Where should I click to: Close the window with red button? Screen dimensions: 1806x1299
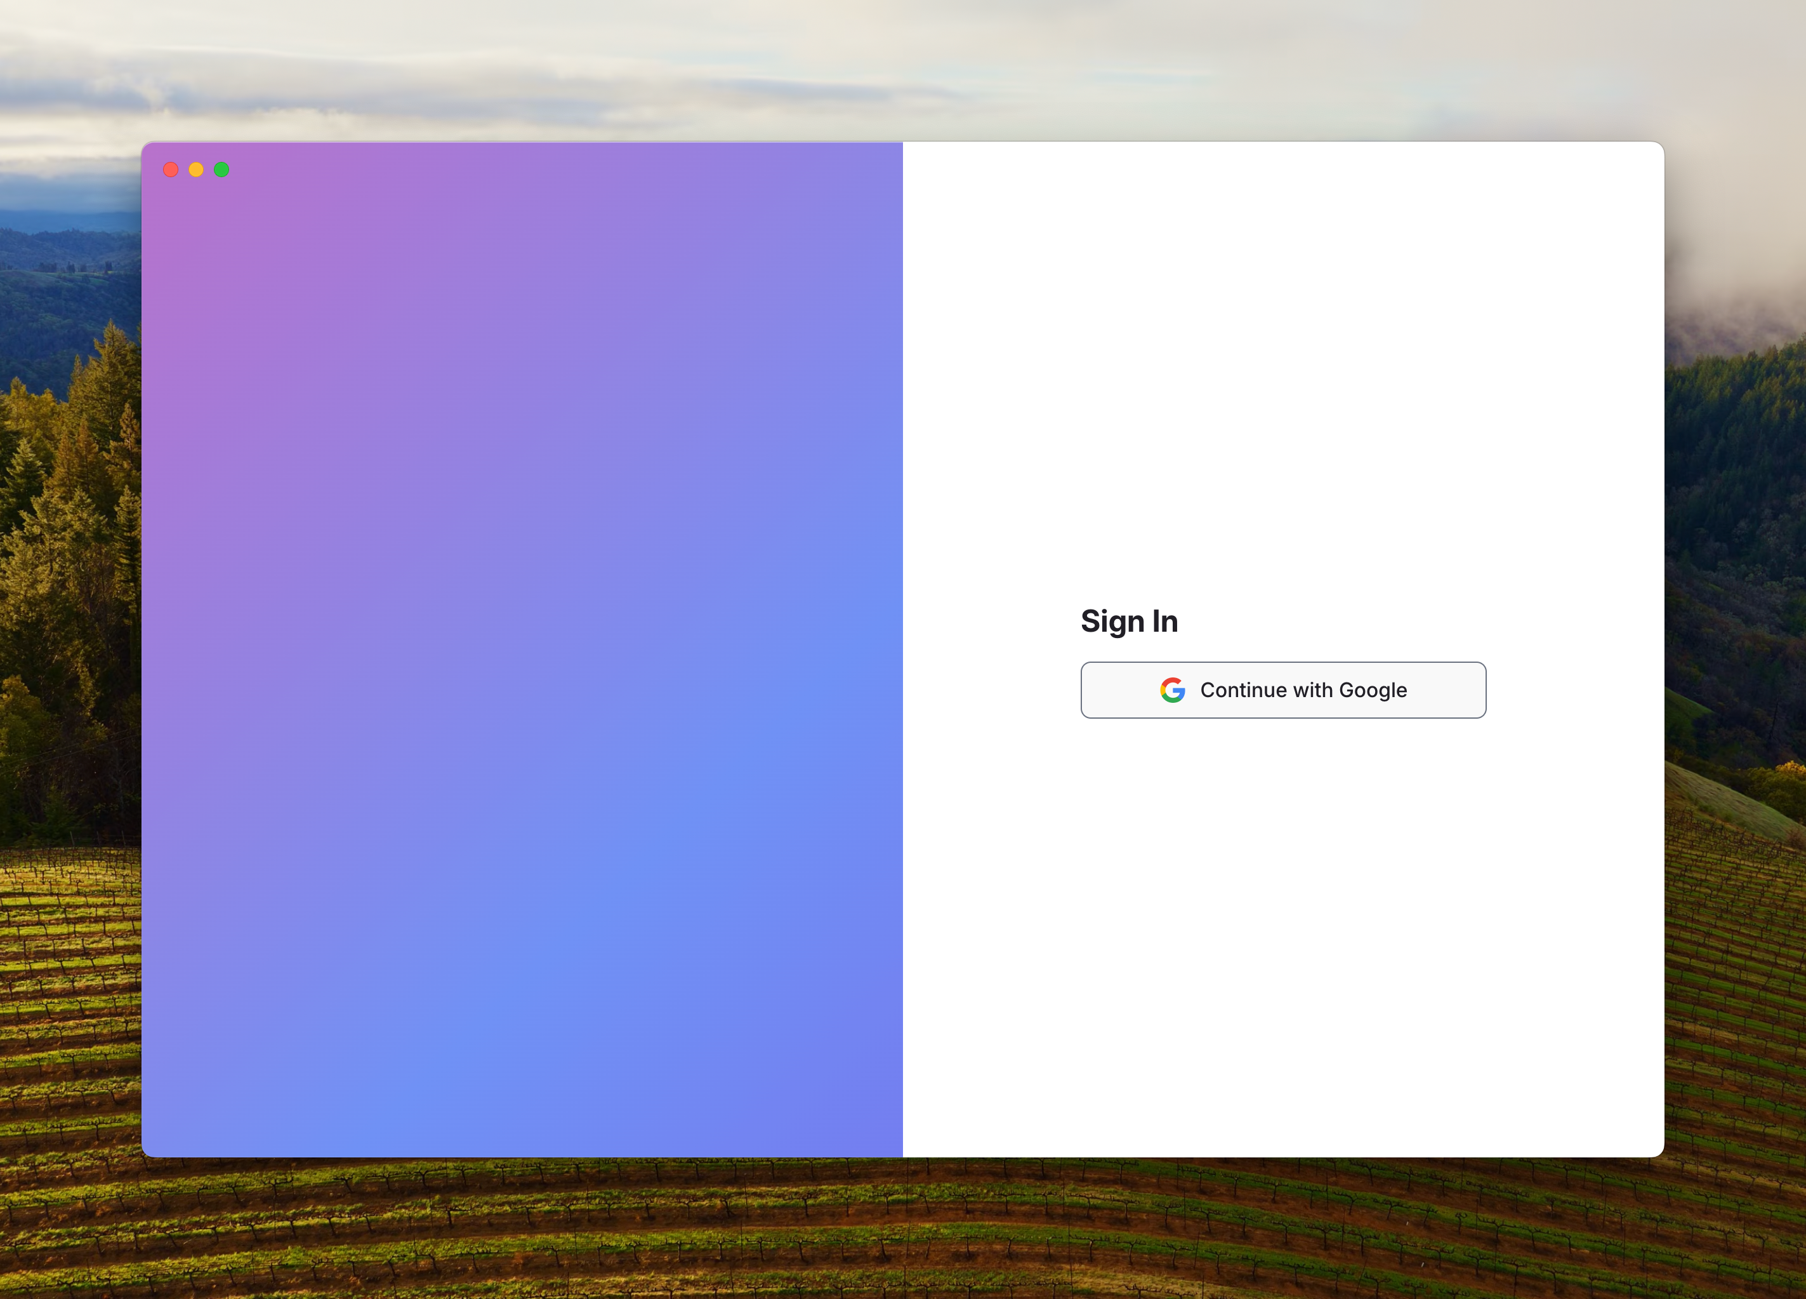click(x=171, y=170)
